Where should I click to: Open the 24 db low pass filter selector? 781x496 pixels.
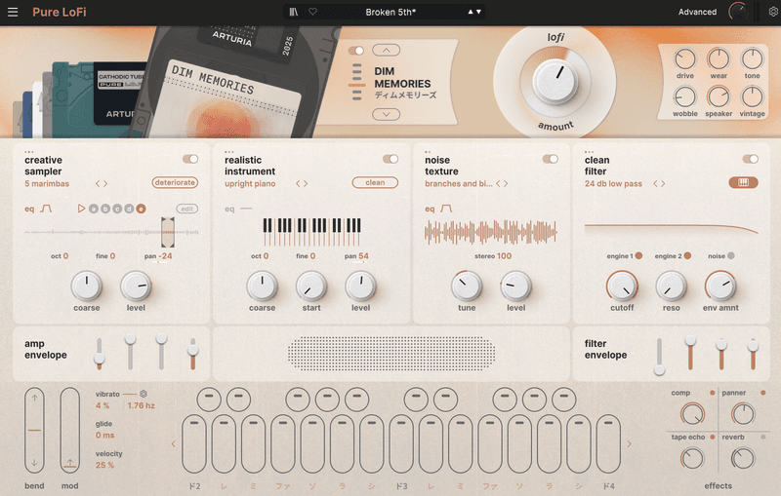tap(613, 184)
